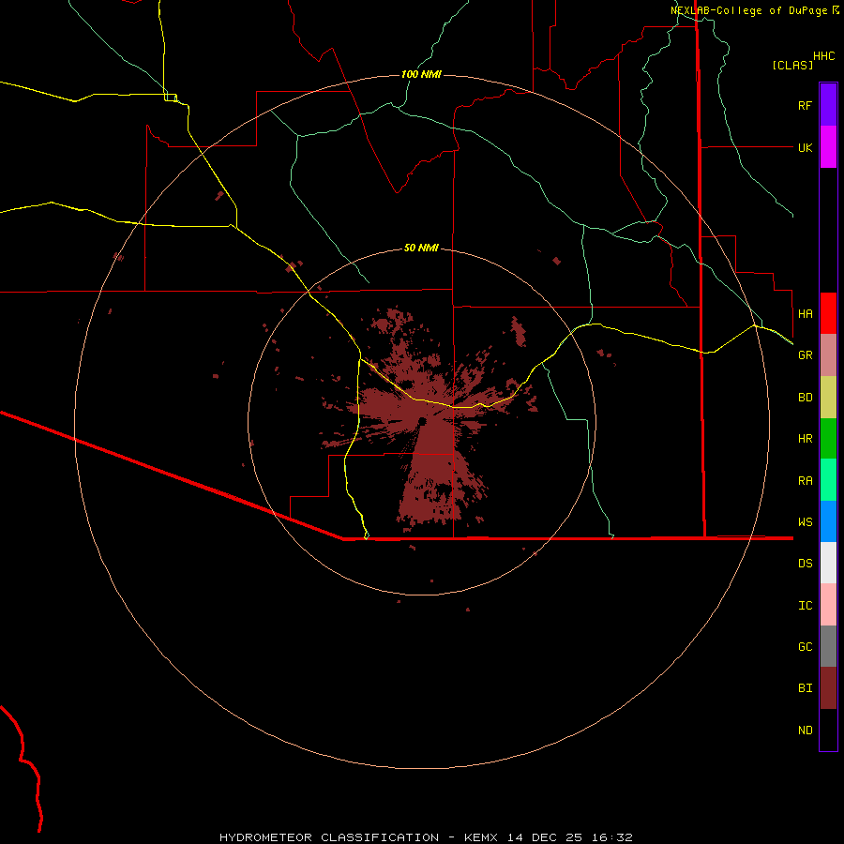Click the brown BI legend swatch
Viewport: 844px width, 844px height.
pyautogui.click(x=828, y=688)
